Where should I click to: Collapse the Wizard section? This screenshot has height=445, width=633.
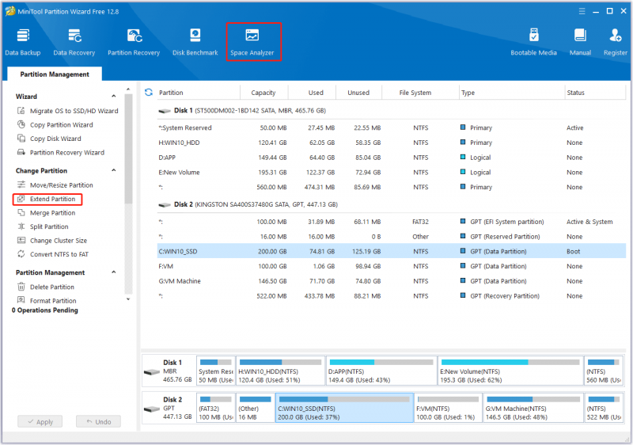tap(114, 96)
